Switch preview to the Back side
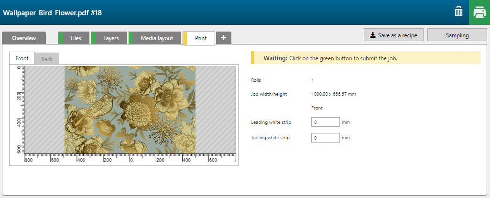 (47, 59)
